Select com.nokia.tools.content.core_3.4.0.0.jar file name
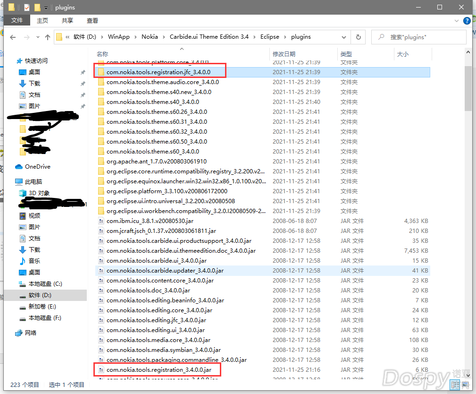 point(160,281)
